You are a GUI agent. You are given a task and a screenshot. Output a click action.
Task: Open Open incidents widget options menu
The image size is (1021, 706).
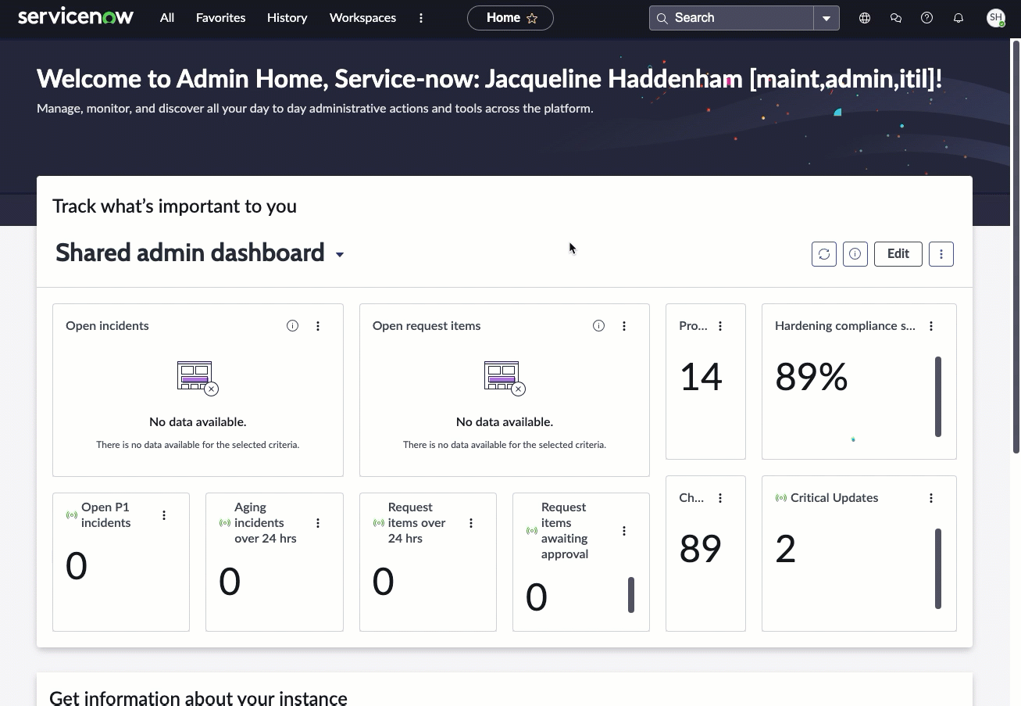318,326
